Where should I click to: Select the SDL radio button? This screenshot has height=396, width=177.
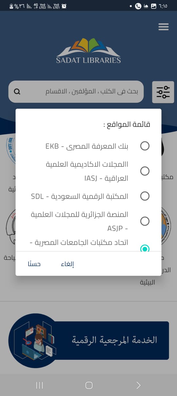(145, 196)
